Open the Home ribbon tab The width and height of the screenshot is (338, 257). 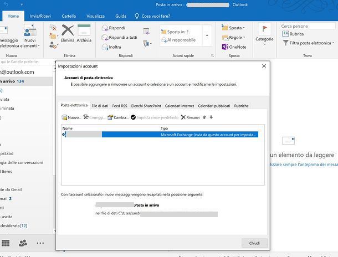(13, 16)
